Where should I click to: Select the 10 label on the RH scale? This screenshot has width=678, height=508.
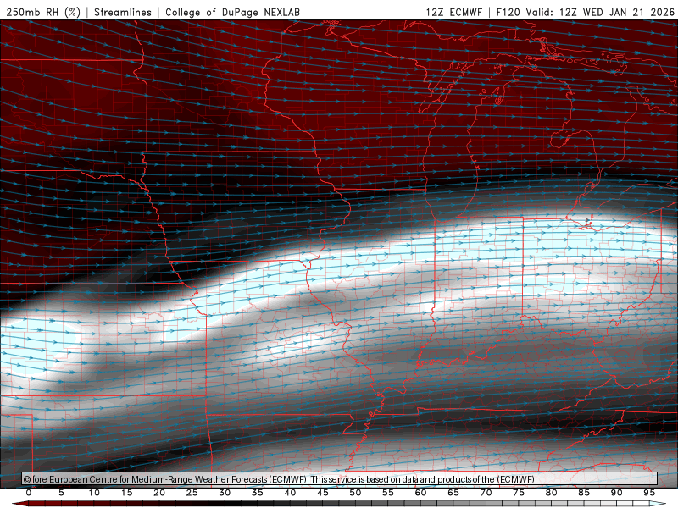click(x=94, y=493)
